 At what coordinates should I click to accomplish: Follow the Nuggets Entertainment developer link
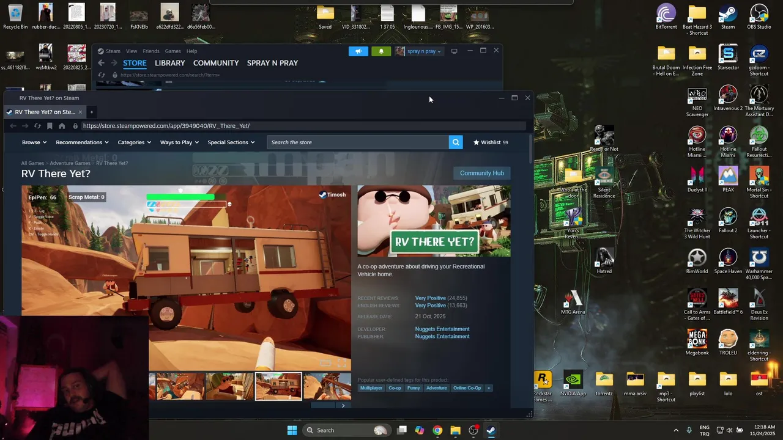point(442,329)
